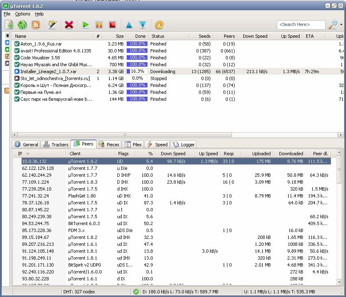Open Preferences via the gear icon

tap(159, 25)
